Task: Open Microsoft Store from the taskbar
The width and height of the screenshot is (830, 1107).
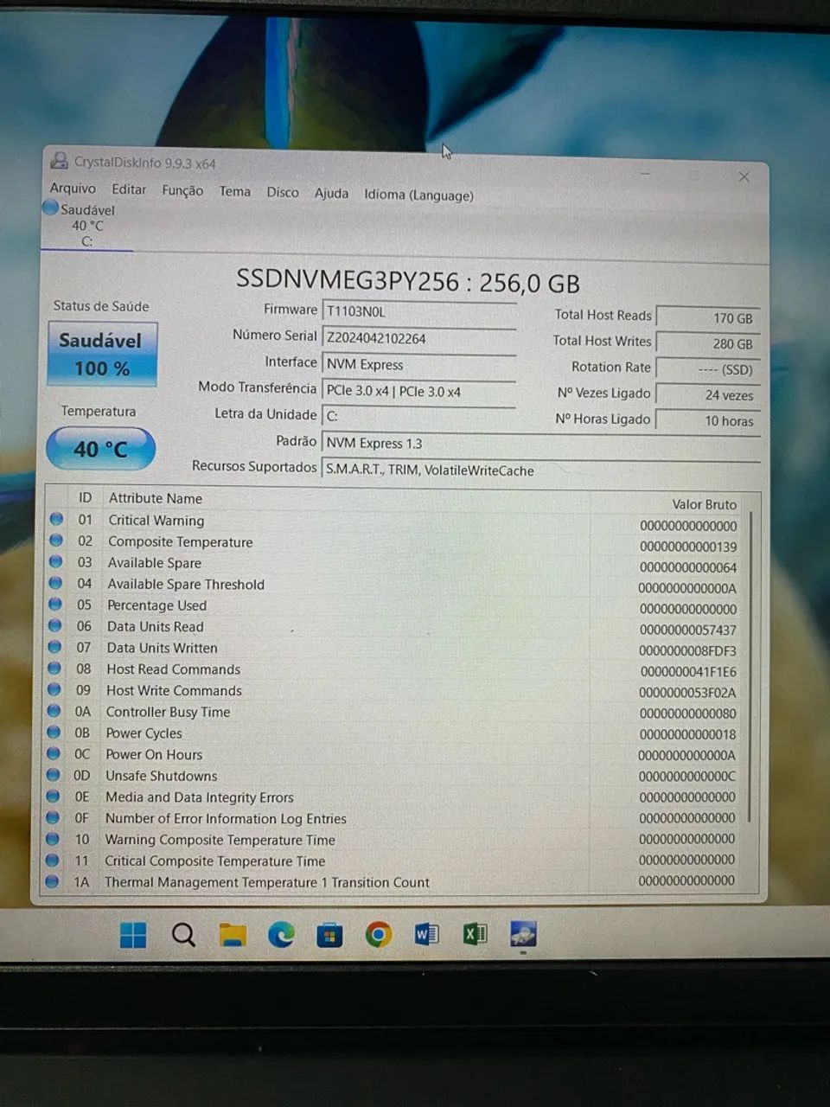Action: click(x=329, y=936)
